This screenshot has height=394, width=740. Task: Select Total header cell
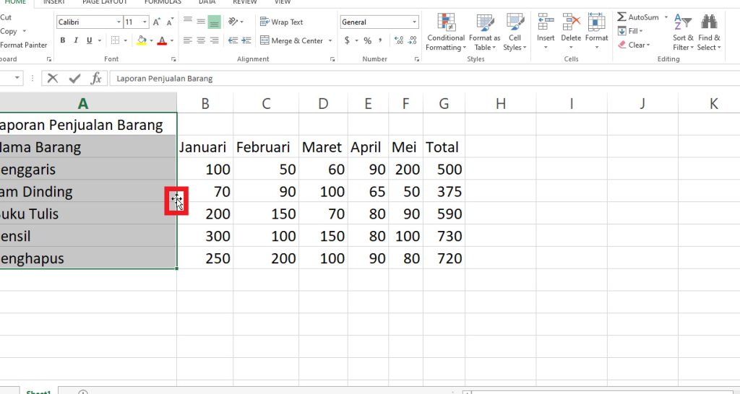pyautogui.click(x=444, y=147)
